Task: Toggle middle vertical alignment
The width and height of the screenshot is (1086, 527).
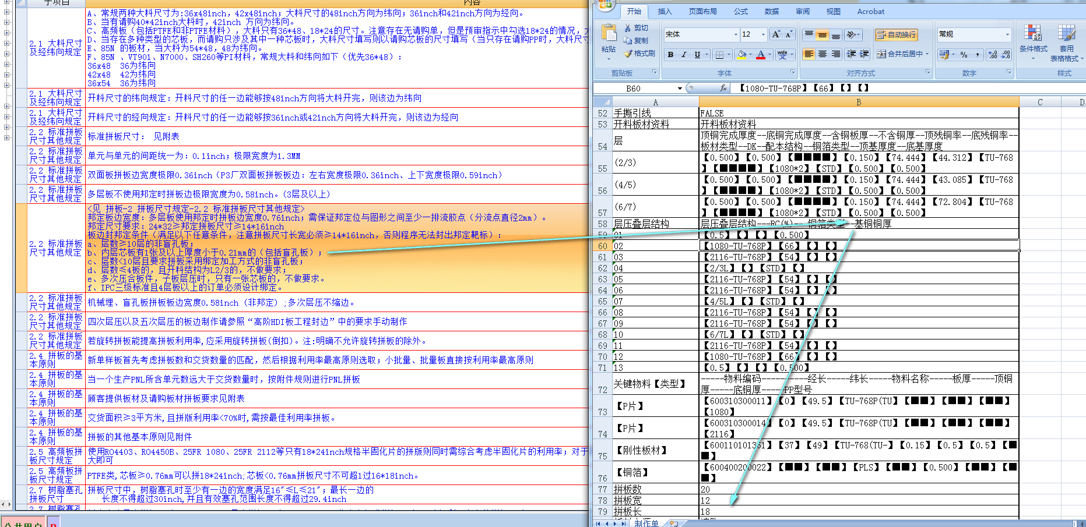Action: (x=823, y=35)
